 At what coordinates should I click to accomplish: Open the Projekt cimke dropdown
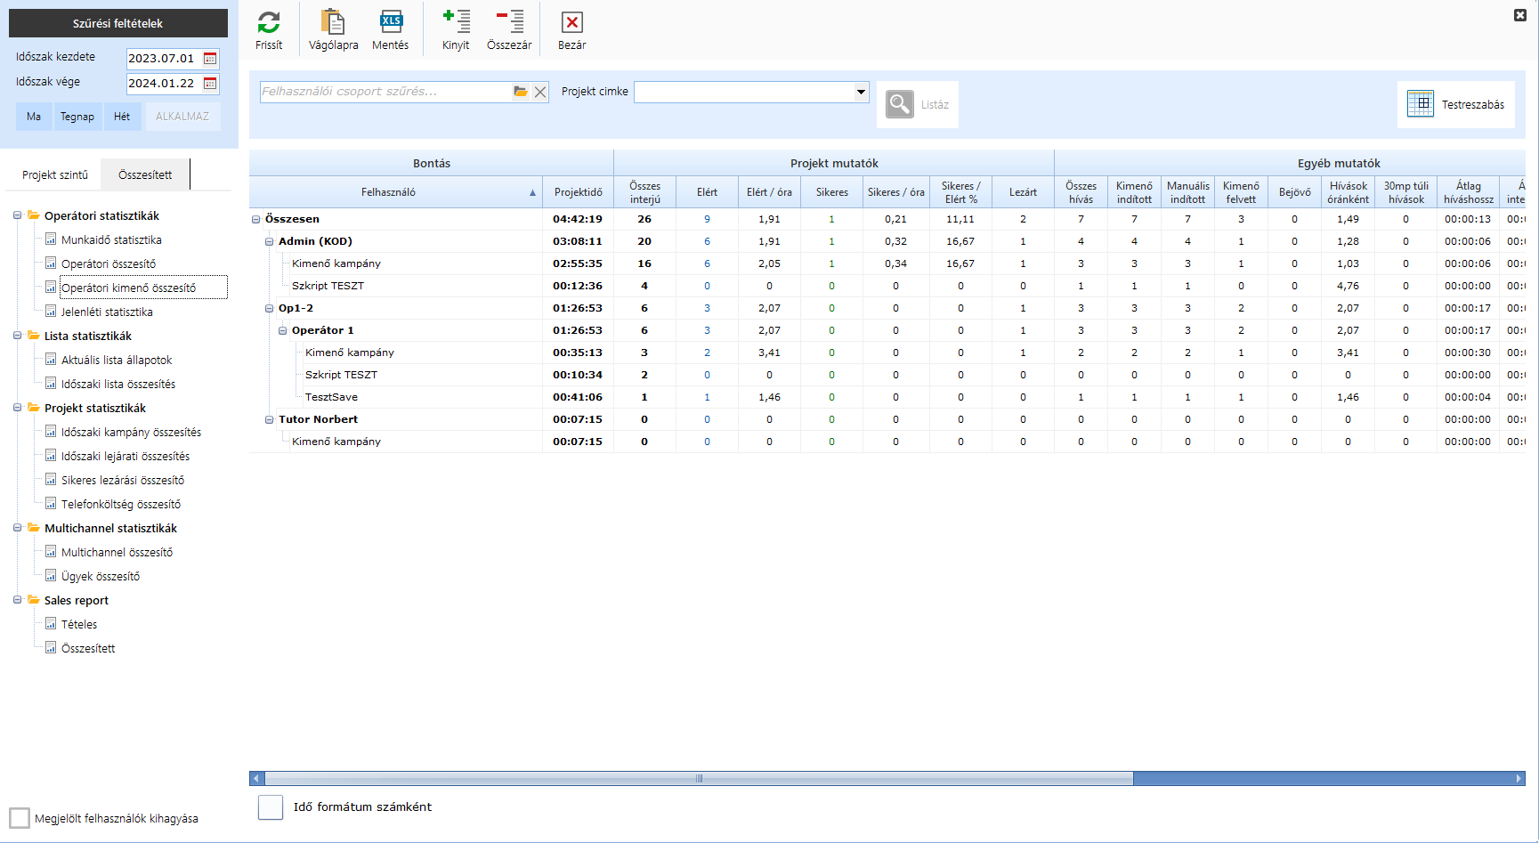tap(861, 92)
